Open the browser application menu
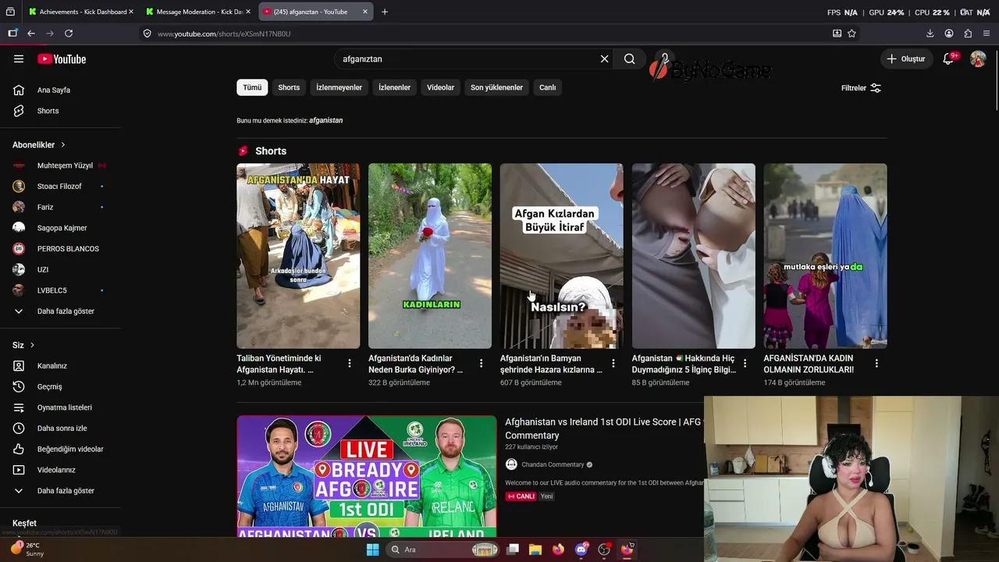This screenshot has width=999, height=562. [987, 34]
